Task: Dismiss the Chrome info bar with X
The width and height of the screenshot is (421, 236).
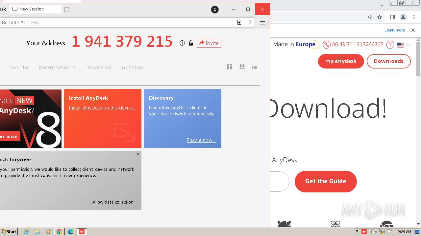Action: [x=413, y=30]
